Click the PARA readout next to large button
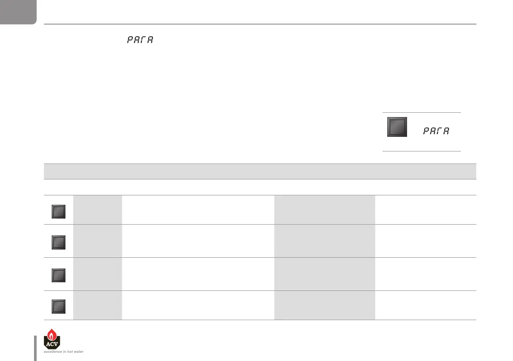The image size is (513, 361). [436, 131]
